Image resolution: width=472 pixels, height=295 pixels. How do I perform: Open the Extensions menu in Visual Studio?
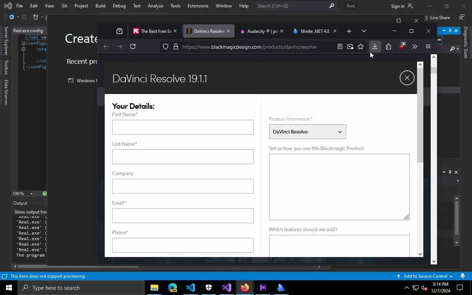pos(198,6)
